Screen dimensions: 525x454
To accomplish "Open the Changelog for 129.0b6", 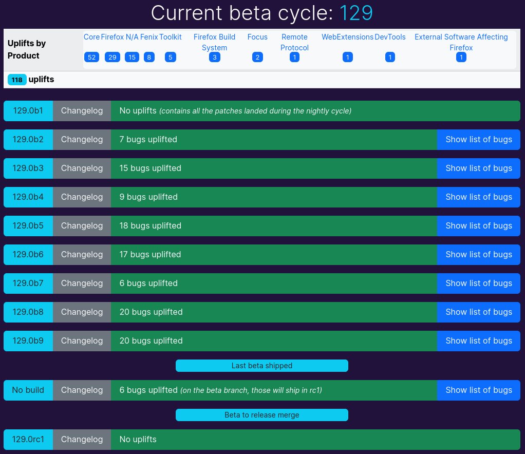I will coord(82,255).
